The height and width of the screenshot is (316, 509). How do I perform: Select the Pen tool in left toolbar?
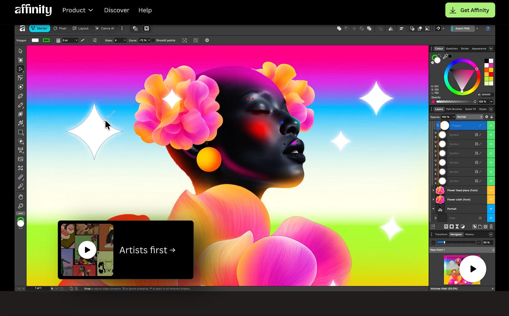tap(21, 96)
